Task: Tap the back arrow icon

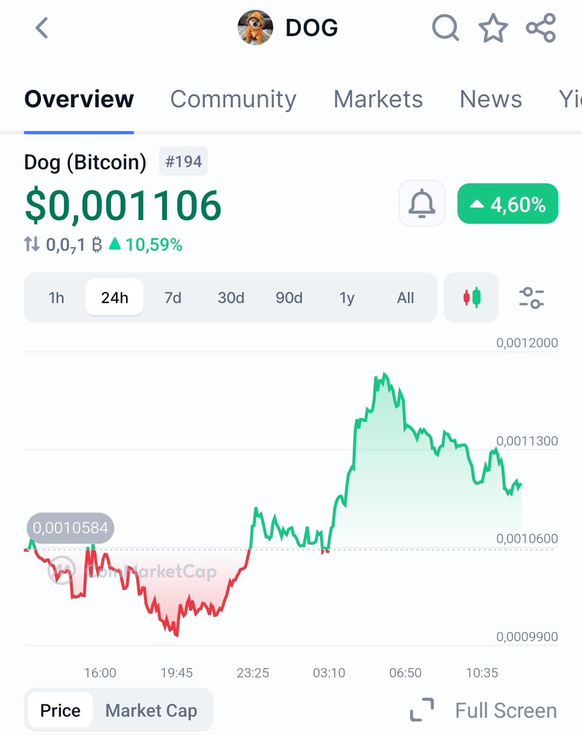Action: click(x=42, y=28)
